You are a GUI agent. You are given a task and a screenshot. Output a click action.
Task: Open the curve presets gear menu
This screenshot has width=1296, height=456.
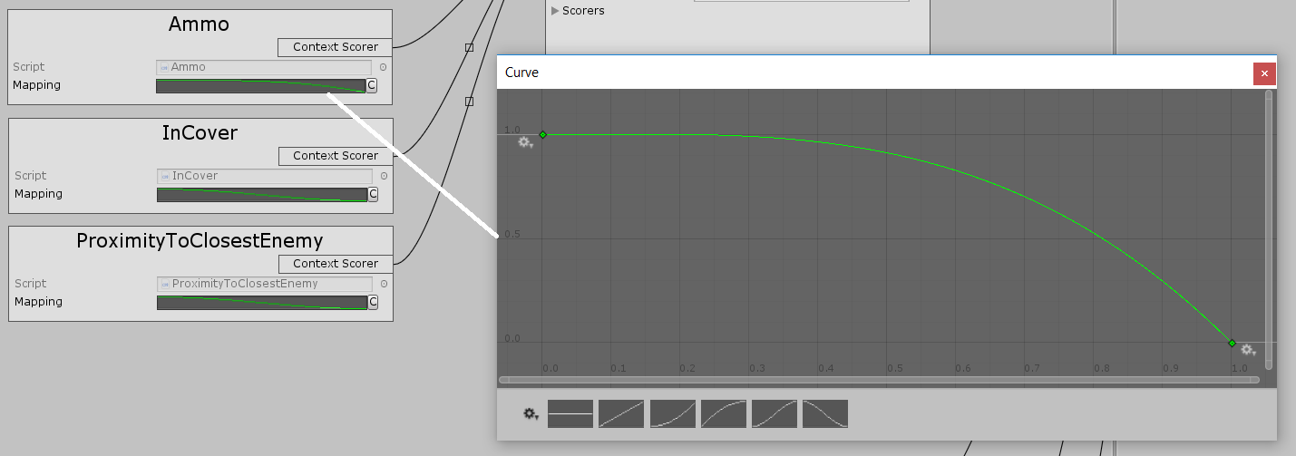pos(531,413)
